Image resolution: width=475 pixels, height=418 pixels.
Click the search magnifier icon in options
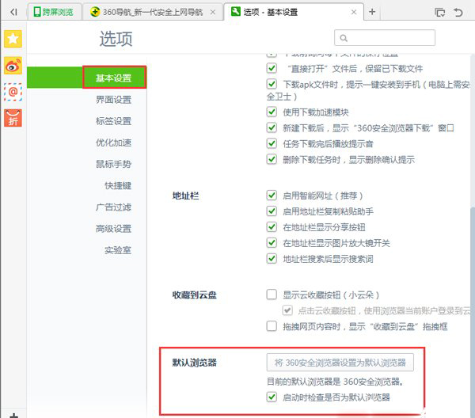click(x=344, y=38)
